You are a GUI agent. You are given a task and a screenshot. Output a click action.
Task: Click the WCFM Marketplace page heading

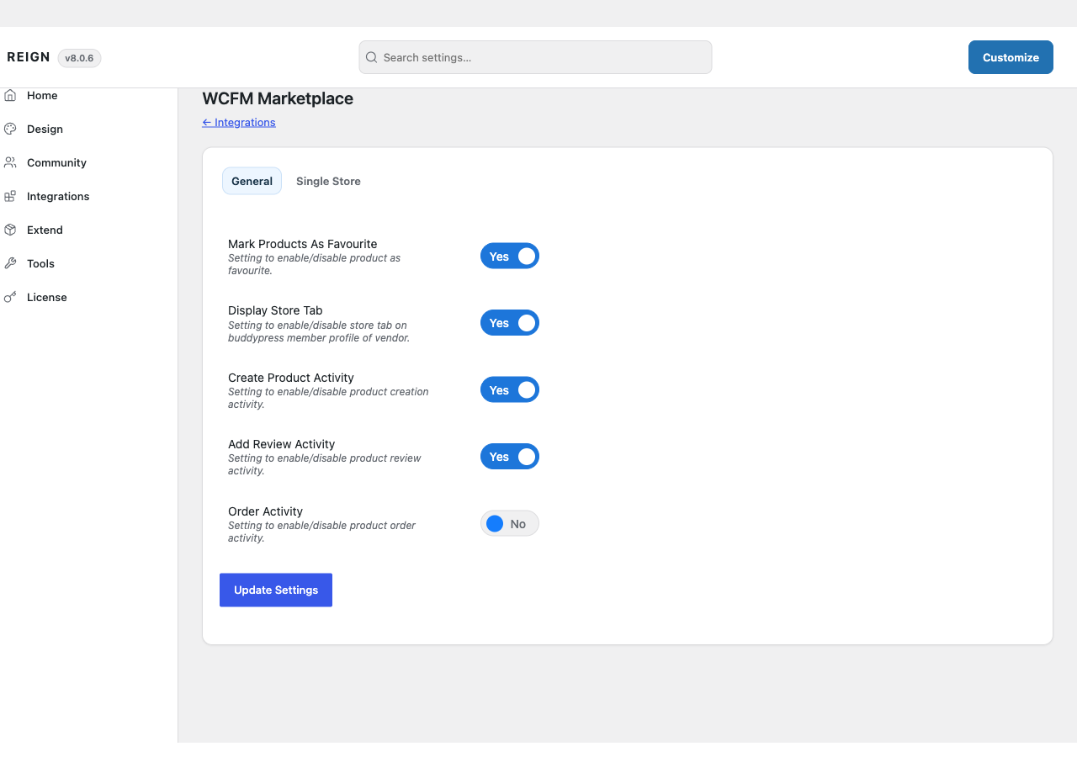click(x=278, y=98)
